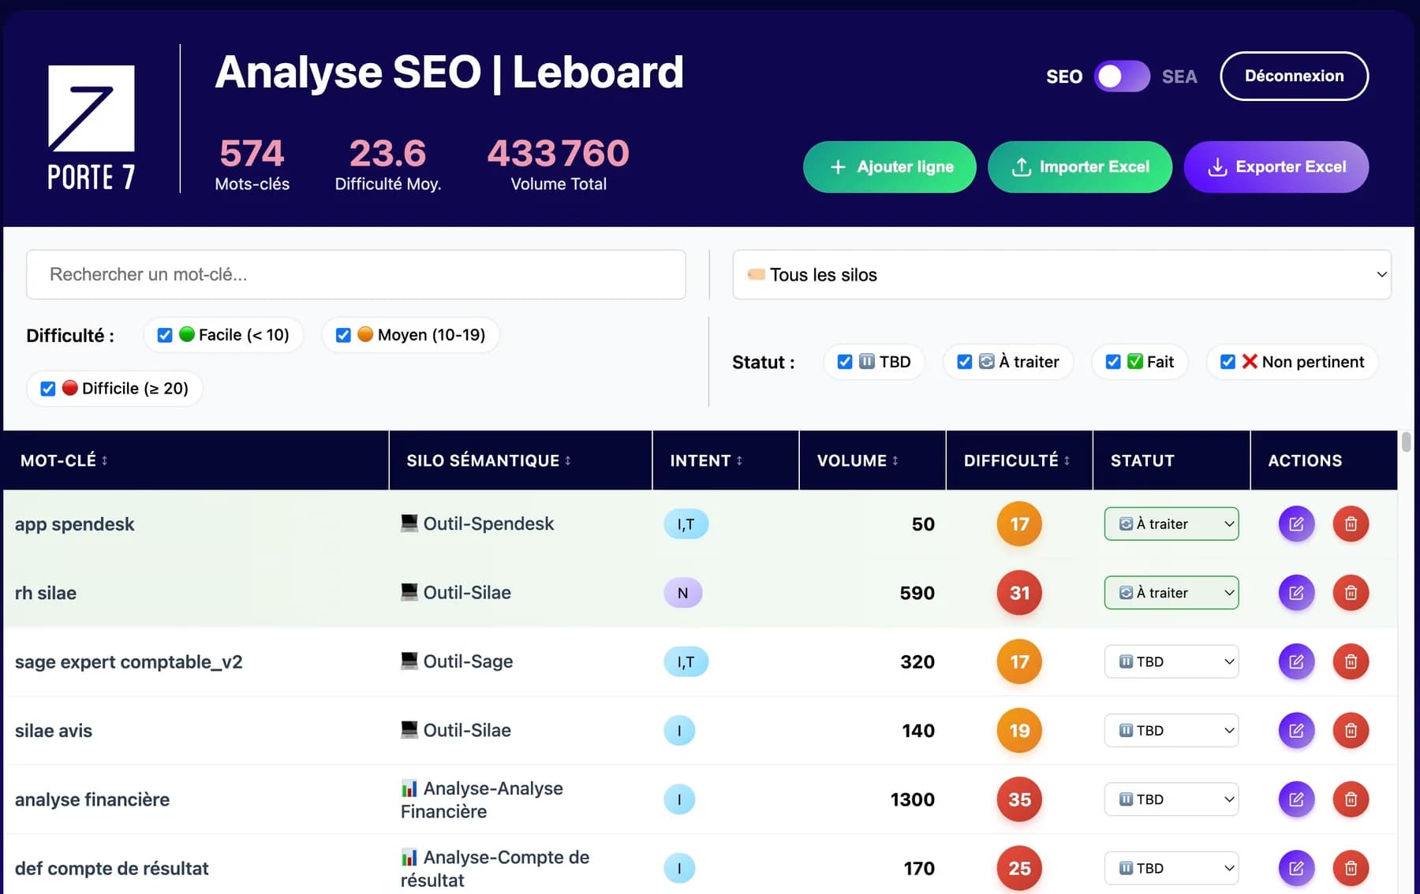Delete the def compte de résultat row
Screen dimensions: 1420x894
pyautogui.click(x=1351, y=868)
